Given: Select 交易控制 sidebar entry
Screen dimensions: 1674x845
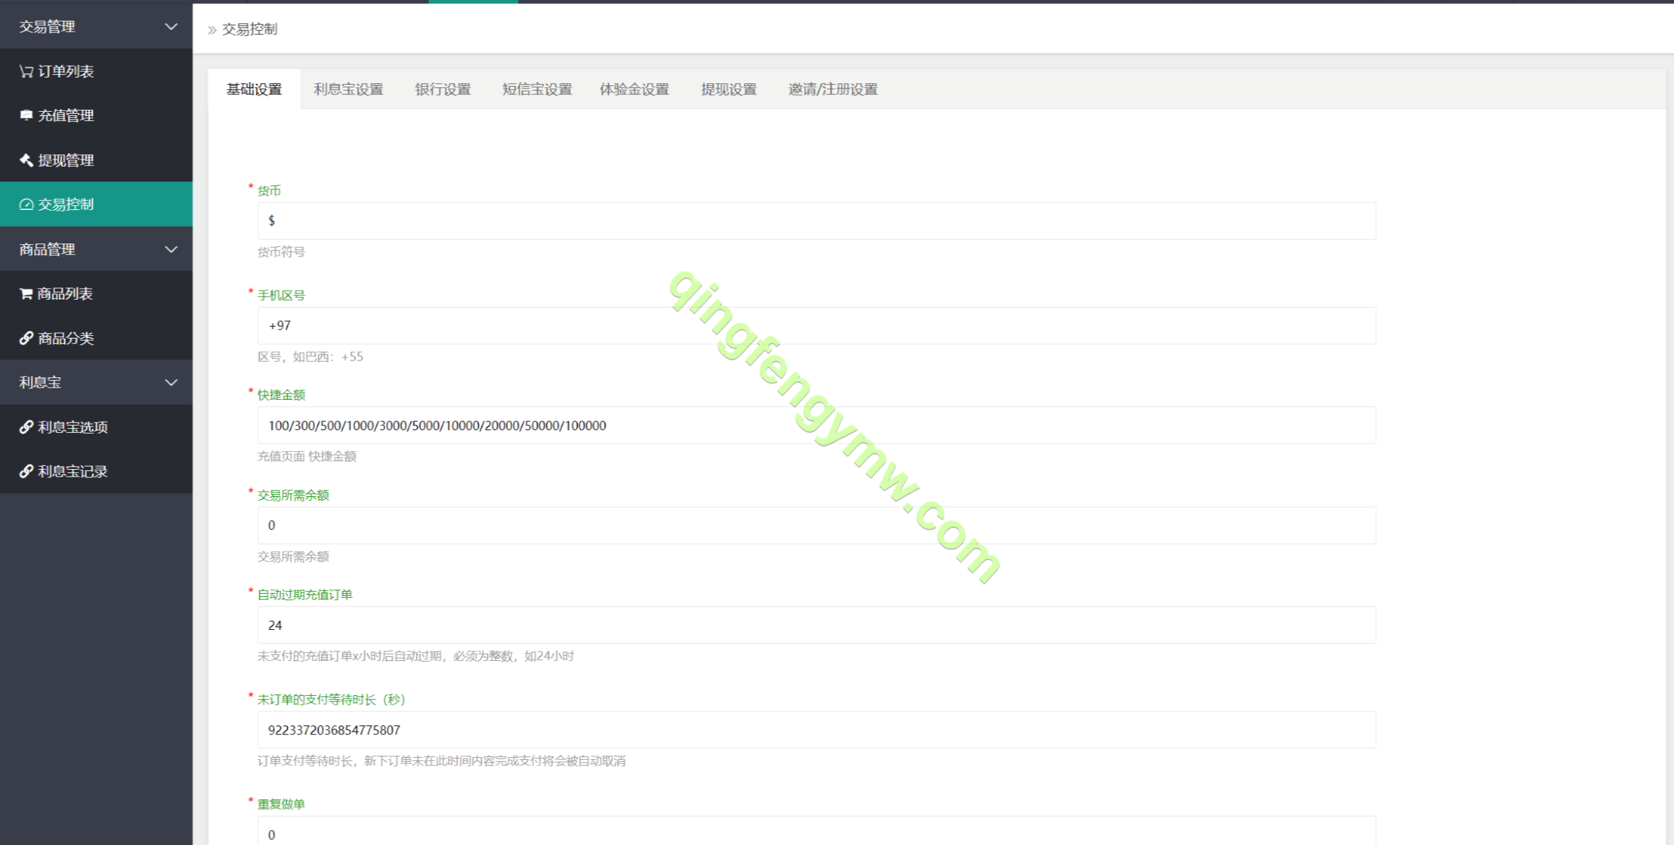Looking at the screenshot, I should click(x=96, y=205).
